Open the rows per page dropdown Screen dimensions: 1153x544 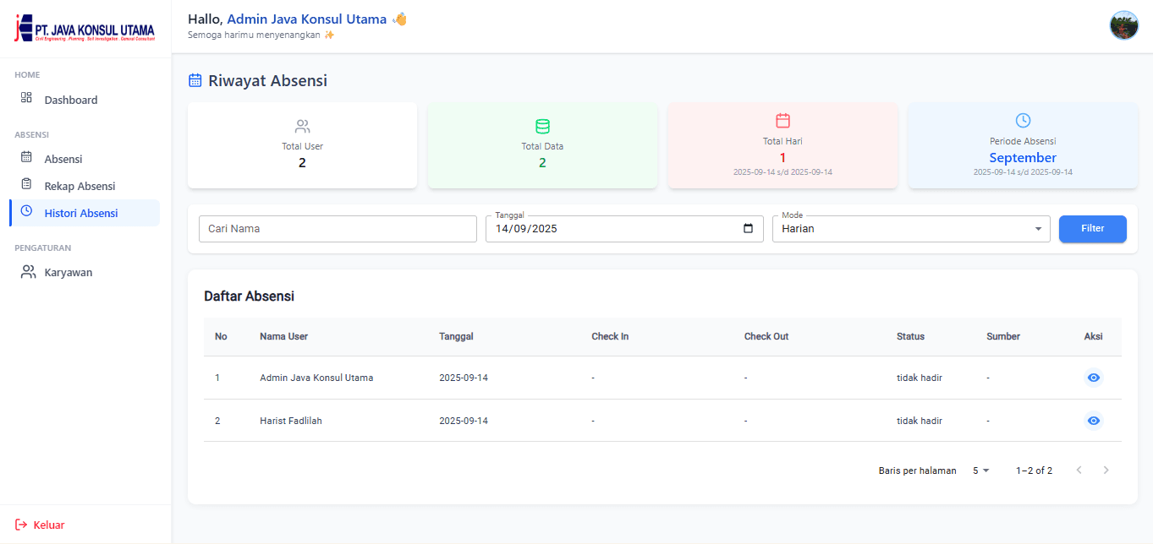(980, 471)
